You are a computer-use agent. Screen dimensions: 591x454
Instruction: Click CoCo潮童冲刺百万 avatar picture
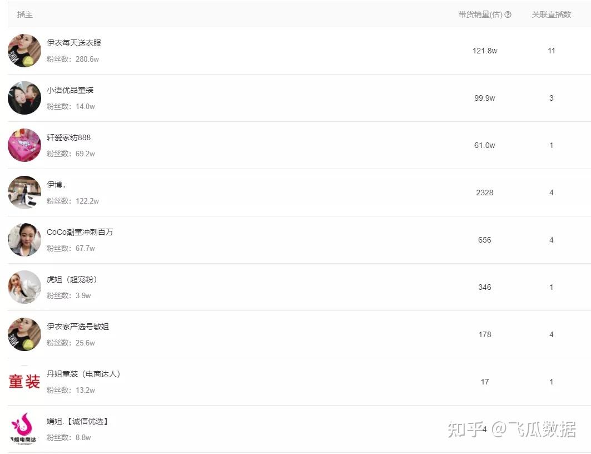pos(24,240)
